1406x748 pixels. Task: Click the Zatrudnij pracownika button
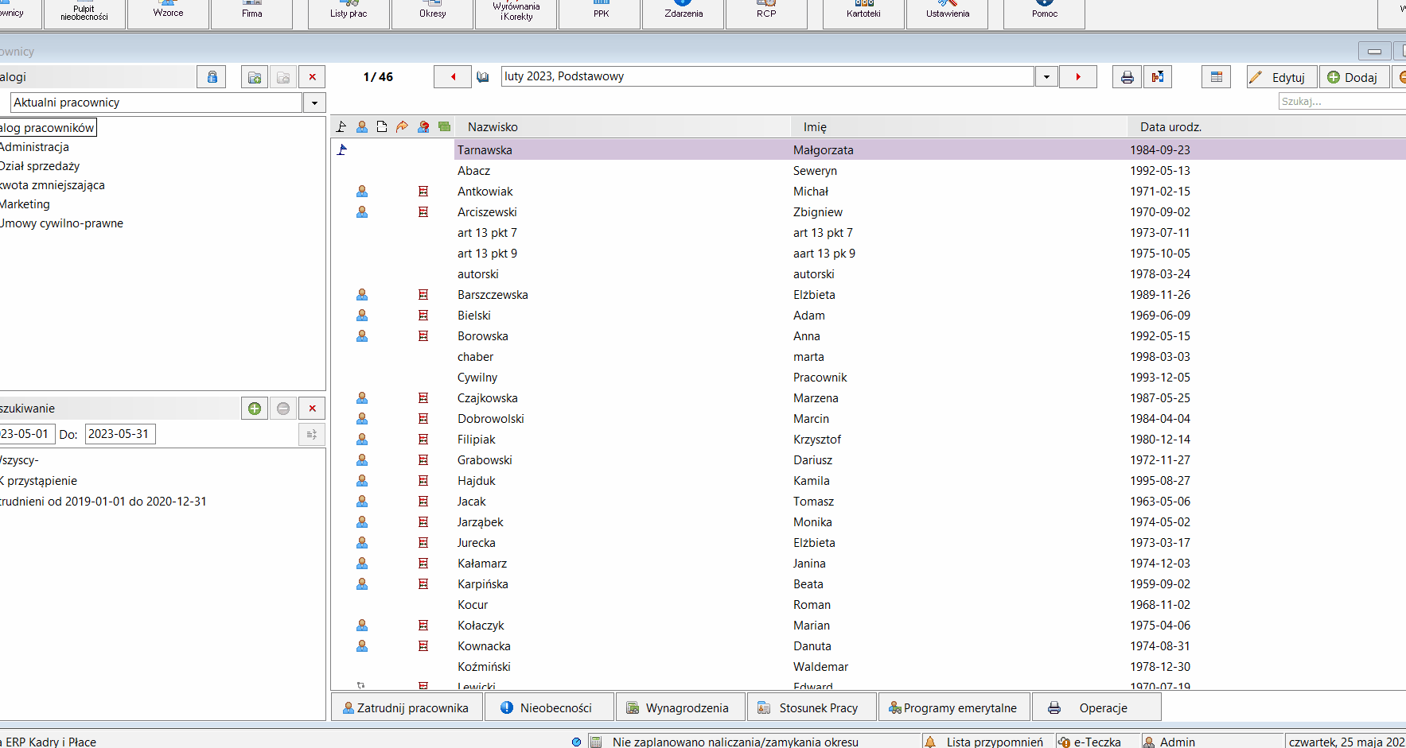pyautogui.click(x=407, y=707)
